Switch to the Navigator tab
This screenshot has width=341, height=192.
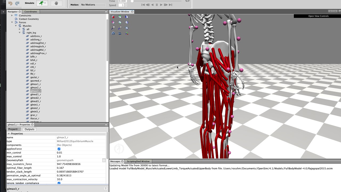(13, 12)
